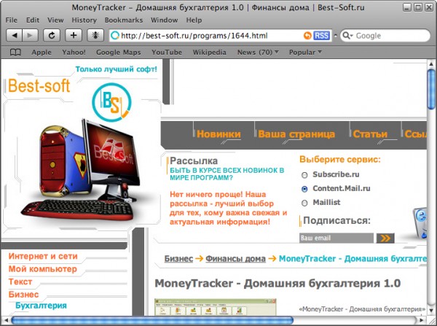Select the Content.Mail.ru radio option
437x326 pixels.
[304, 189]
